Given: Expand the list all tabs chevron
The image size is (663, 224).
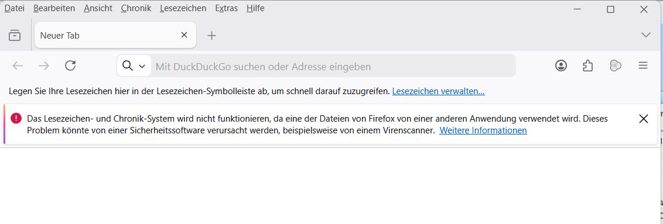Looking at the screenshot, I should pos(645,35).
